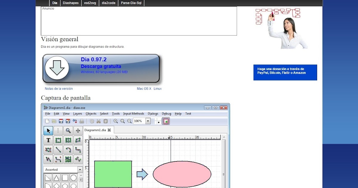The image size is (358, 188).
Task: Close the Diagramm1.dia tab with X
Action: coord(109,130)
